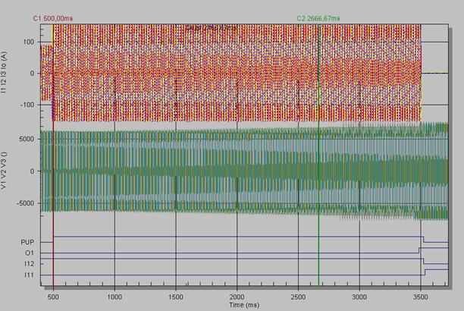The height and width of the screenshot is (311, 464).
Task: Click the I12 digital signal label
Action: pos(29,264)
